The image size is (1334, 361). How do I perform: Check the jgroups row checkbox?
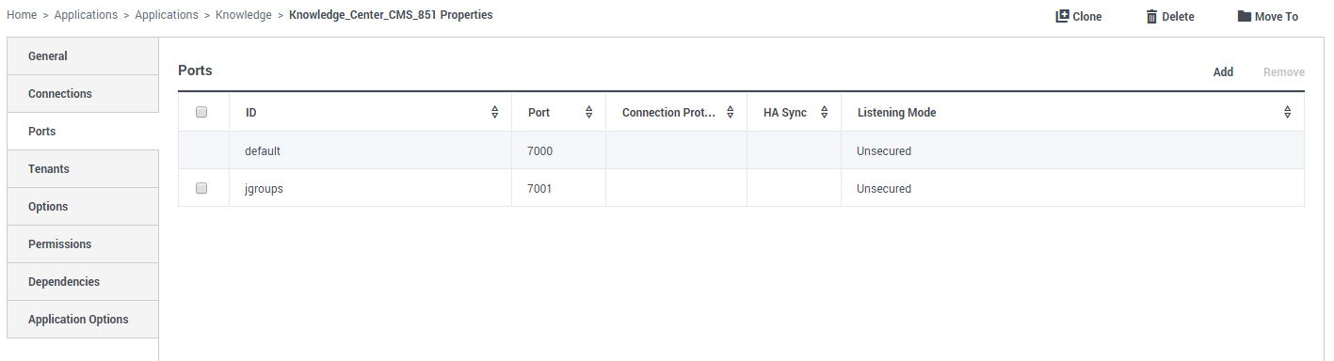point(201,188)
